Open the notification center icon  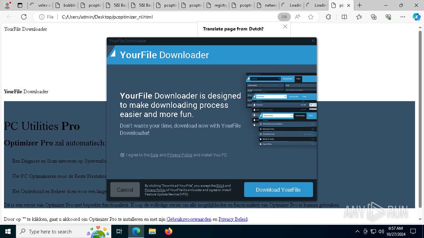tap(413, 231)
